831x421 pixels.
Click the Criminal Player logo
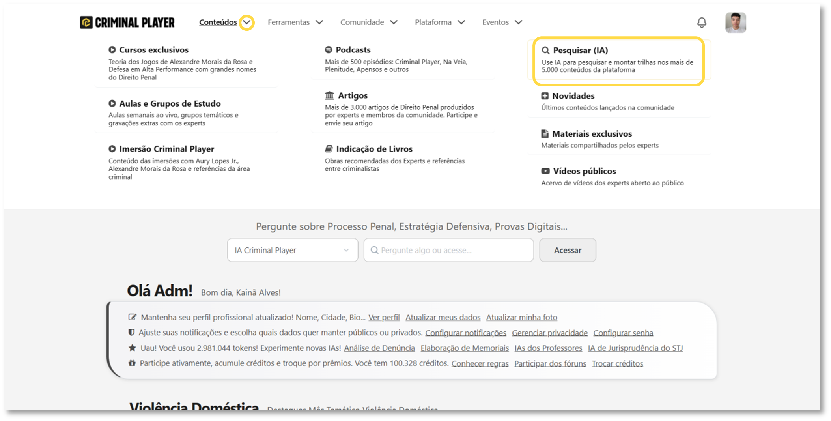tap(126, 22)
